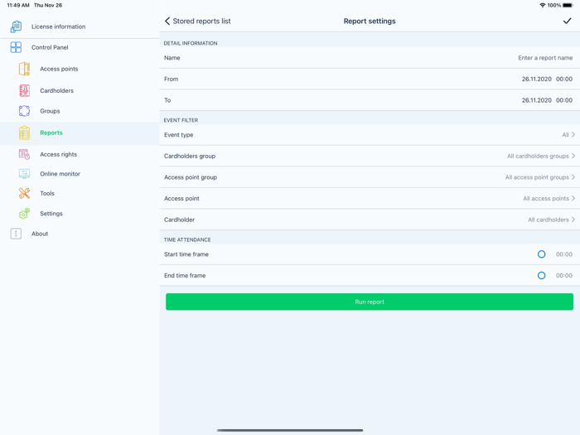Select Tools menu entry
Viewport: 580px width, 435px height.
(x=47, y=193)
